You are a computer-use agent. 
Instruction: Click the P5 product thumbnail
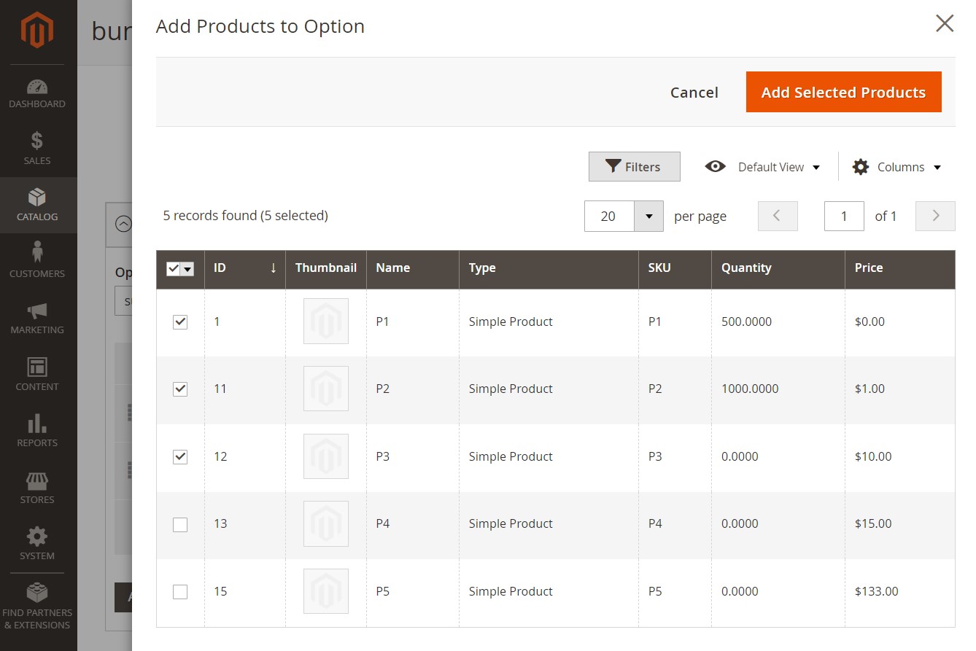pos(326,591)
